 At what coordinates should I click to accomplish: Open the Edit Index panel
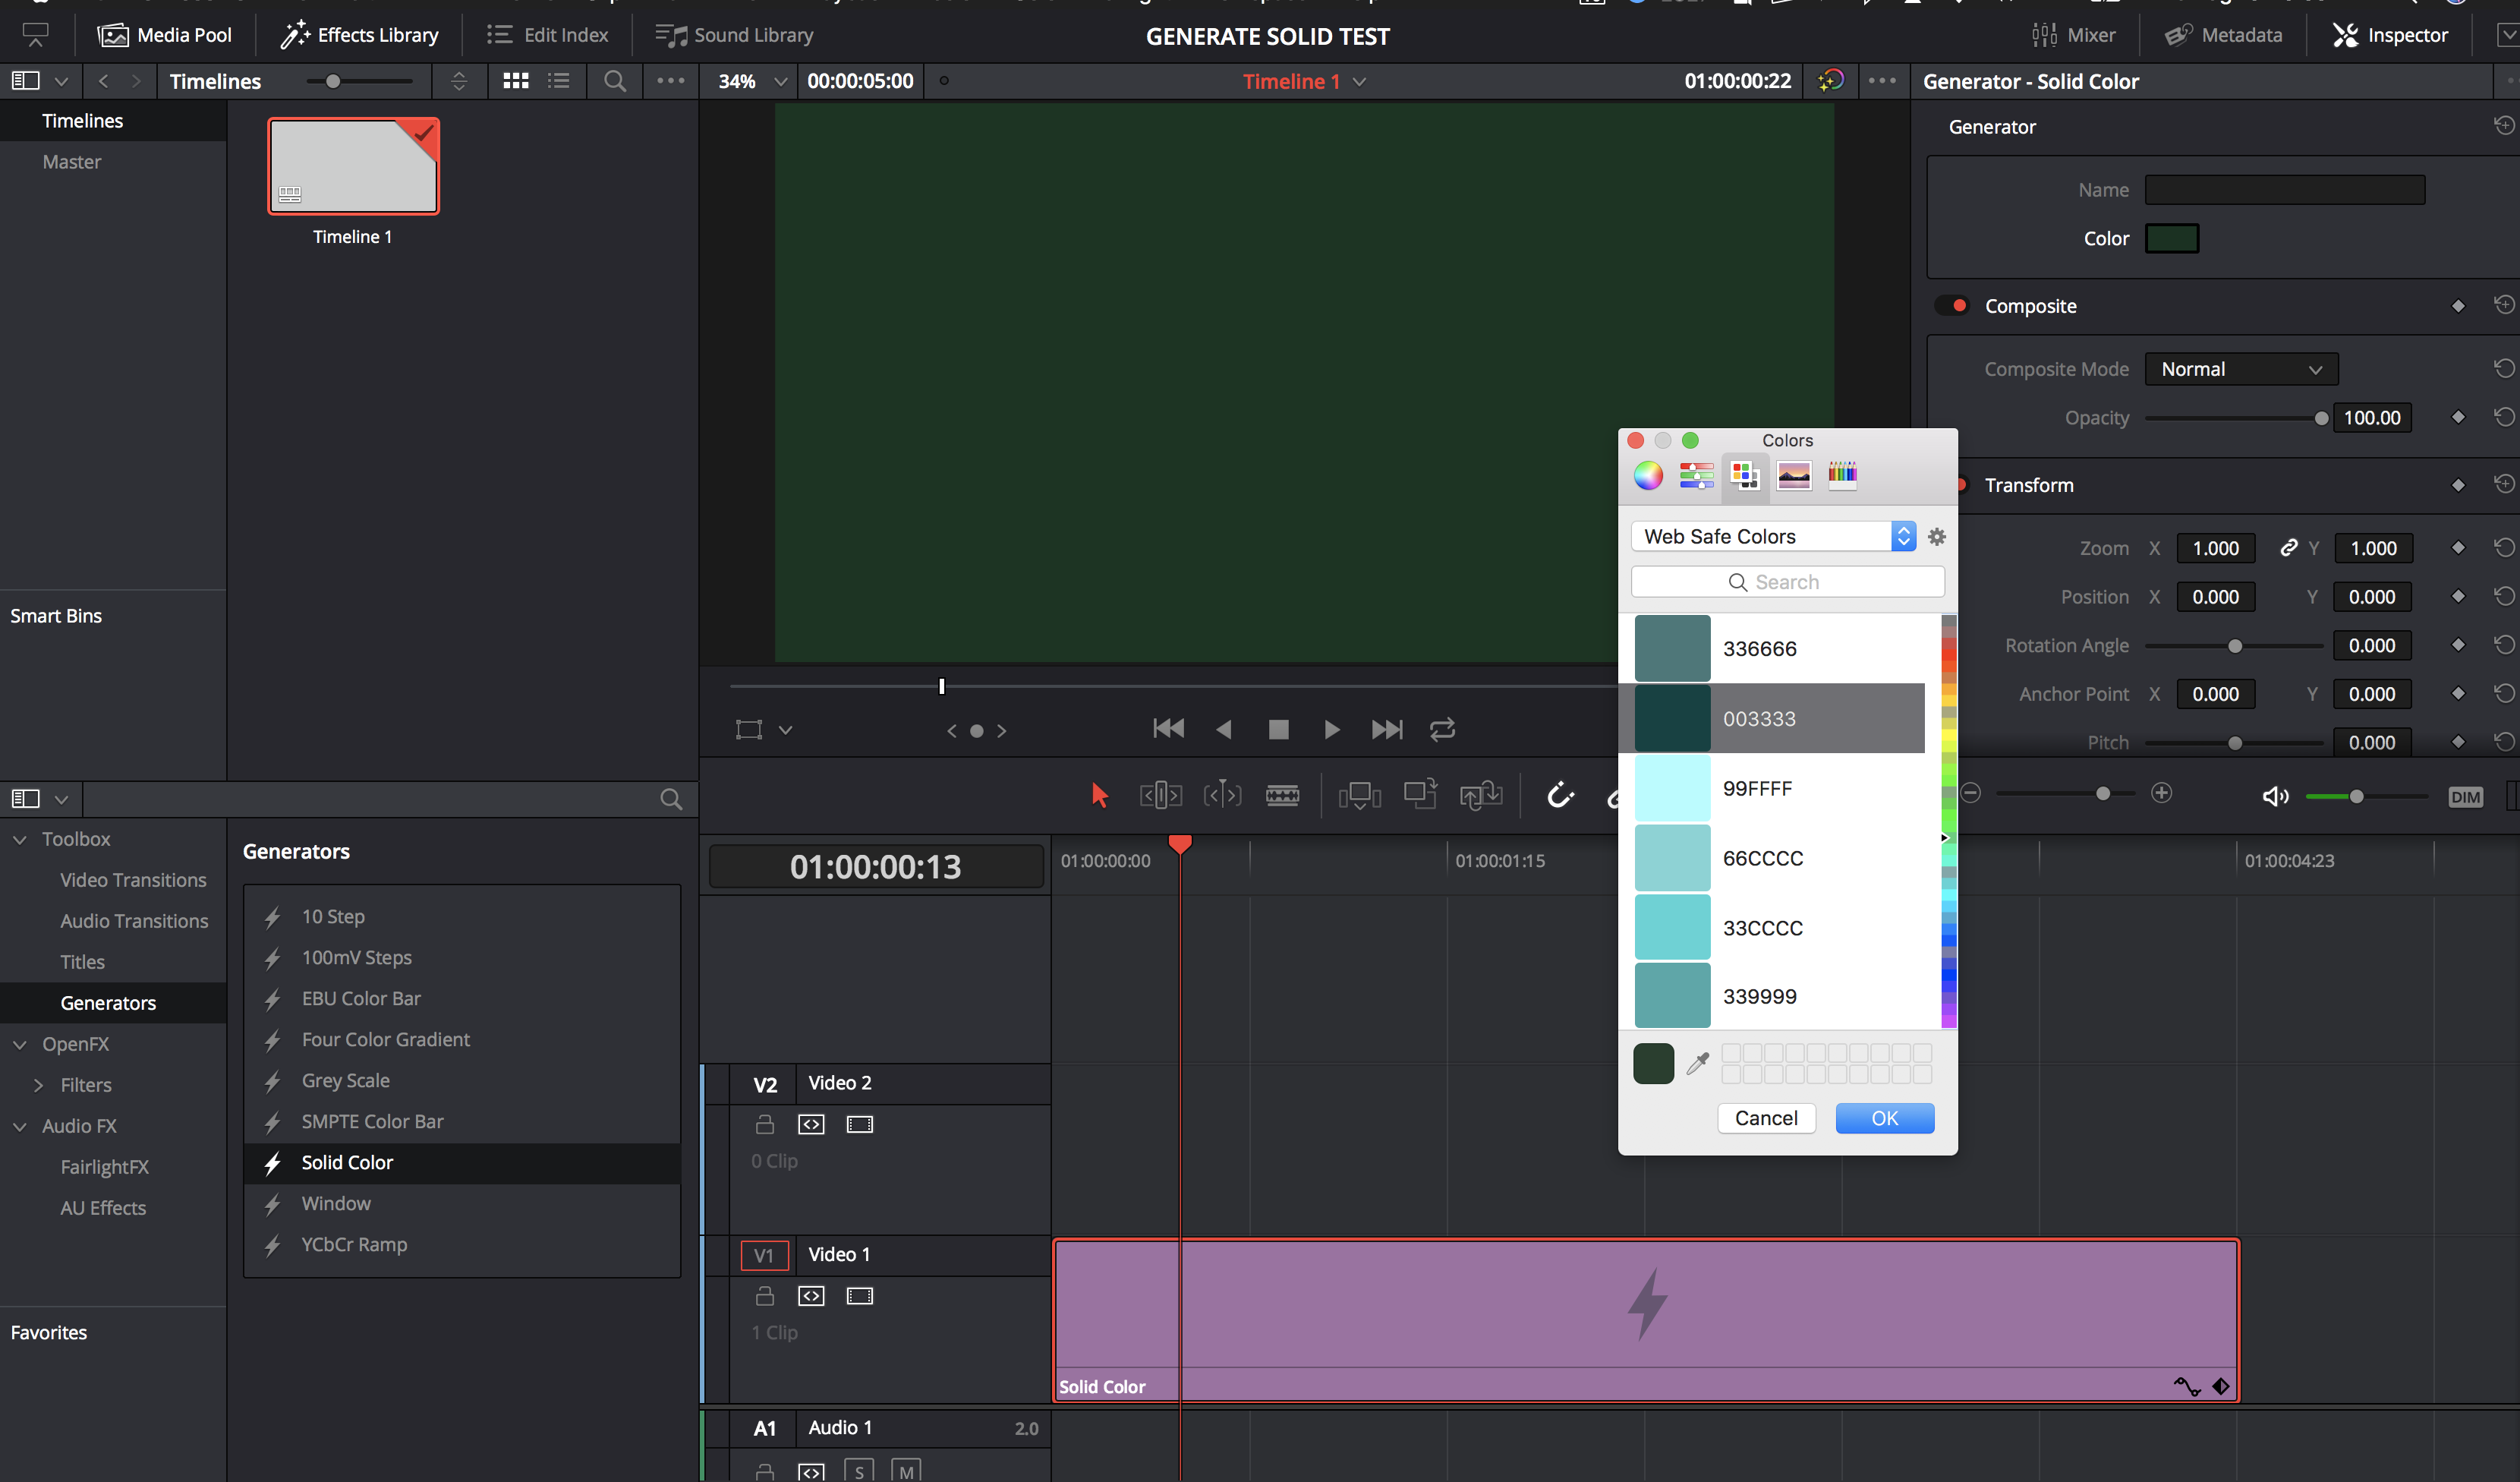point(547,35)
